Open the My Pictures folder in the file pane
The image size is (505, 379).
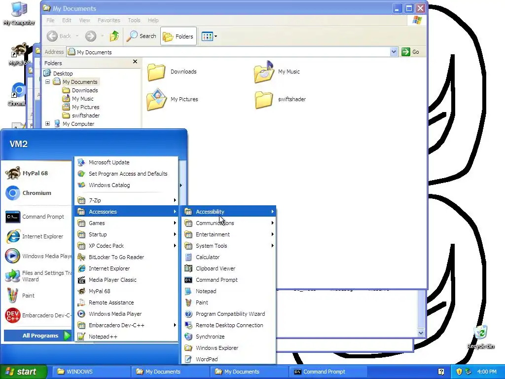click(173, 99)
